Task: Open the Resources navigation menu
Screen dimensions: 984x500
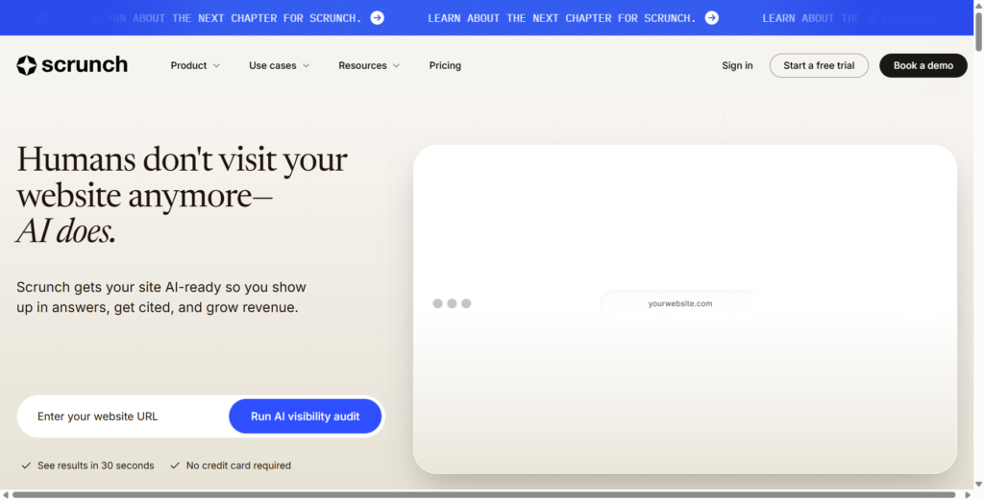Action: pos(369,65)
